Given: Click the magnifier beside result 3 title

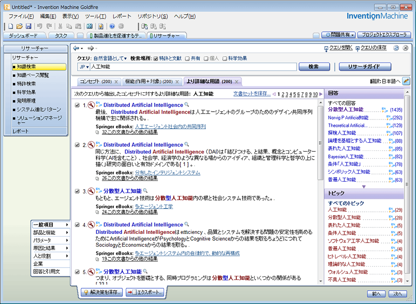Looking at the screenshot, I should [146, 191].
